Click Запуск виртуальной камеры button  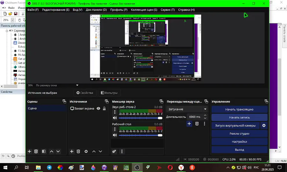[x=235, y=125]
